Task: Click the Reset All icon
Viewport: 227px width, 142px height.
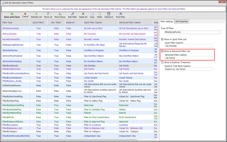Action: (83, 14)
